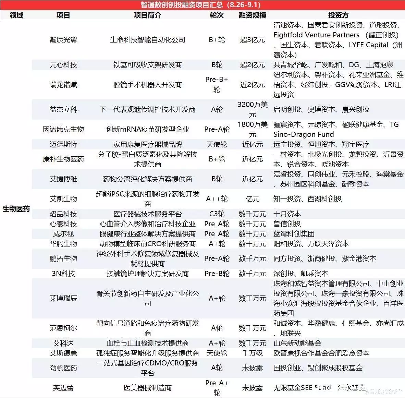Select the '生物医药' category cell

click(16, 209)
